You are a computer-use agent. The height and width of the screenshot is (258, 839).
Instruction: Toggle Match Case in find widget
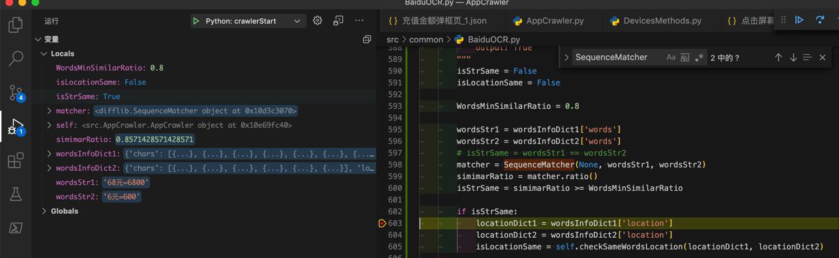pos(671,57)
